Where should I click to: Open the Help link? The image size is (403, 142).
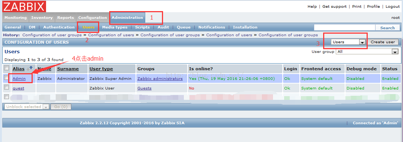coord(312,6)
